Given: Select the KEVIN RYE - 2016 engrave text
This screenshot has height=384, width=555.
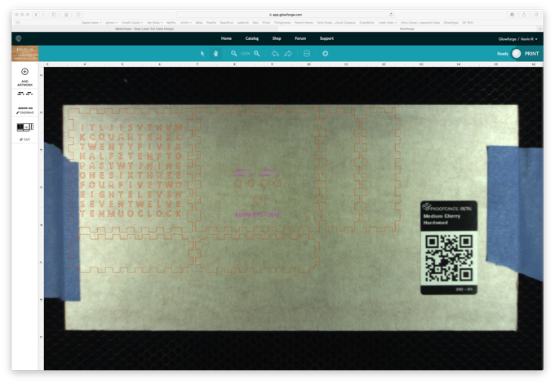Looking at the screenshot, I should pos(257,214).
